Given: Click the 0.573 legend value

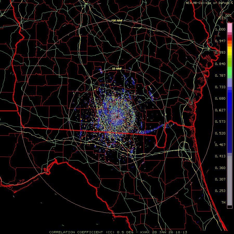Looking at the screenshot, I should (x=220, y=122).
